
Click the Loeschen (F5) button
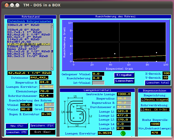click(x=17, y=132)
